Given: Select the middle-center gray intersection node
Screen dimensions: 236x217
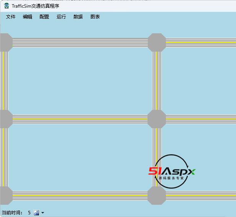Looking at the screenshot, I should coord(157,119).
